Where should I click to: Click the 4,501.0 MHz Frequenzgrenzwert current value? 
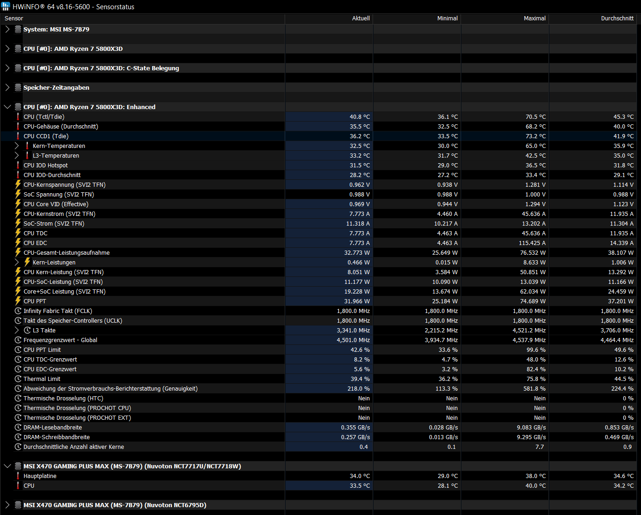tap(353, 340)
